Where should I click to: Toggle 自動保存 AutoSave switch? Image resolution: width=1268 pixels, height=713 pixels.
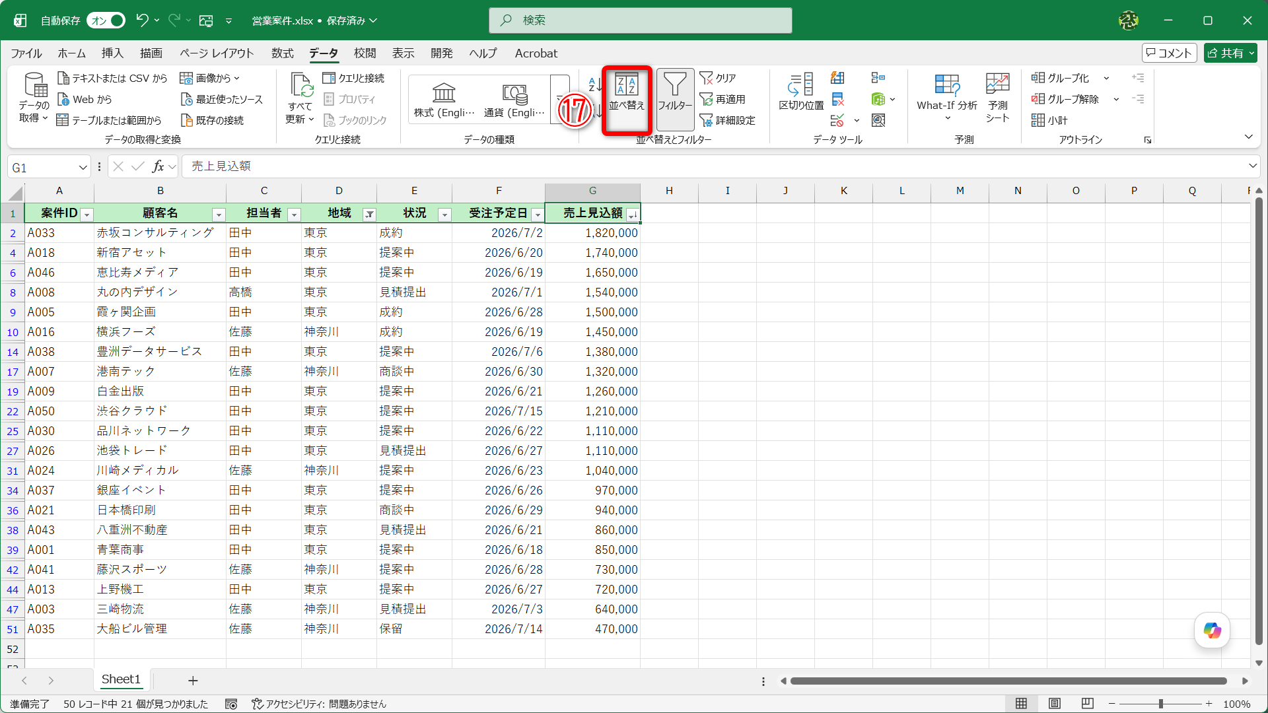(x=106, y=20)
